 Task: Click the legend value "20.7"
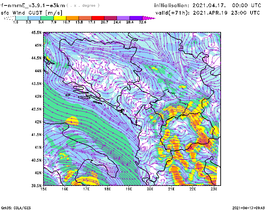coord(104,22)
